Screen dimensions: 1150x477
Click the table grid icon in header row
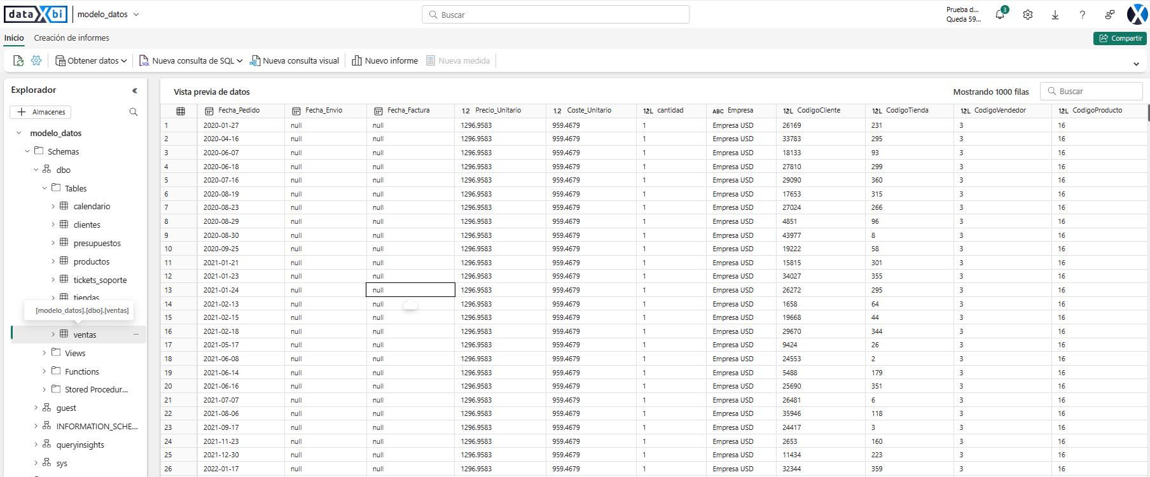(181, 111)
